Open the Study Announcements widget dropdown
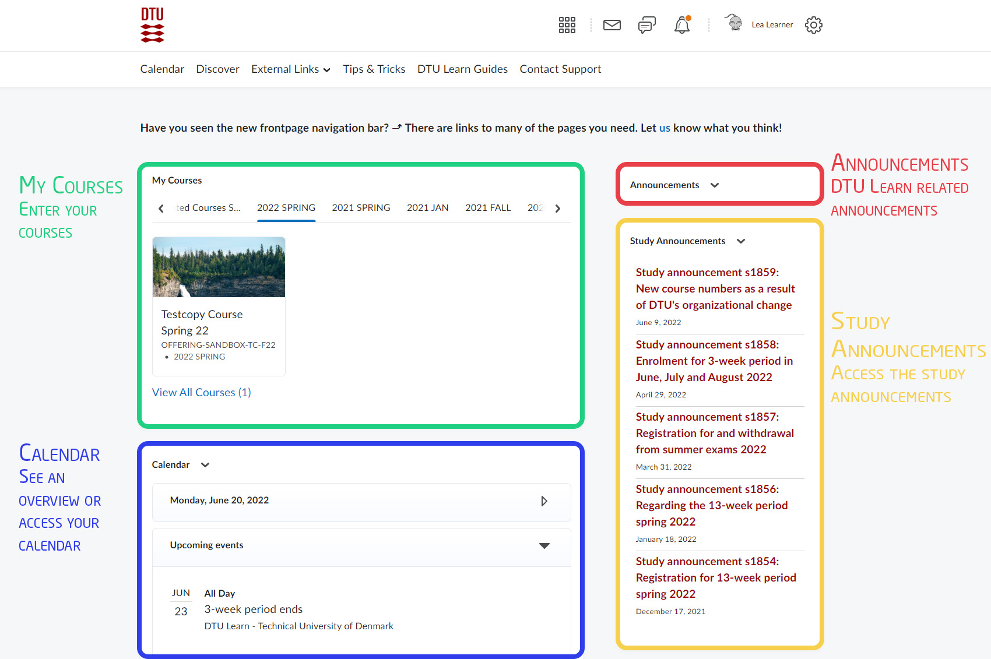Screen dimensions: 991x659 741,241
